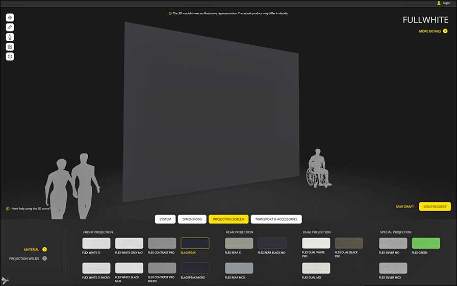The image size is (457, 286).
Task: Click the Front Projection heading
Action: click(98, 232)
